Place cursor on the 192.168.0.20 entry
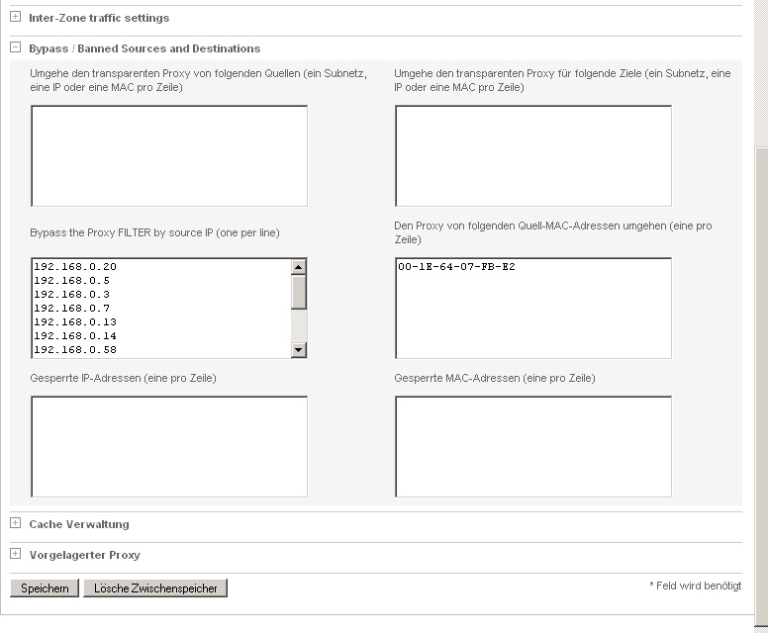This screenshot has width=768, height=633. 75,267
